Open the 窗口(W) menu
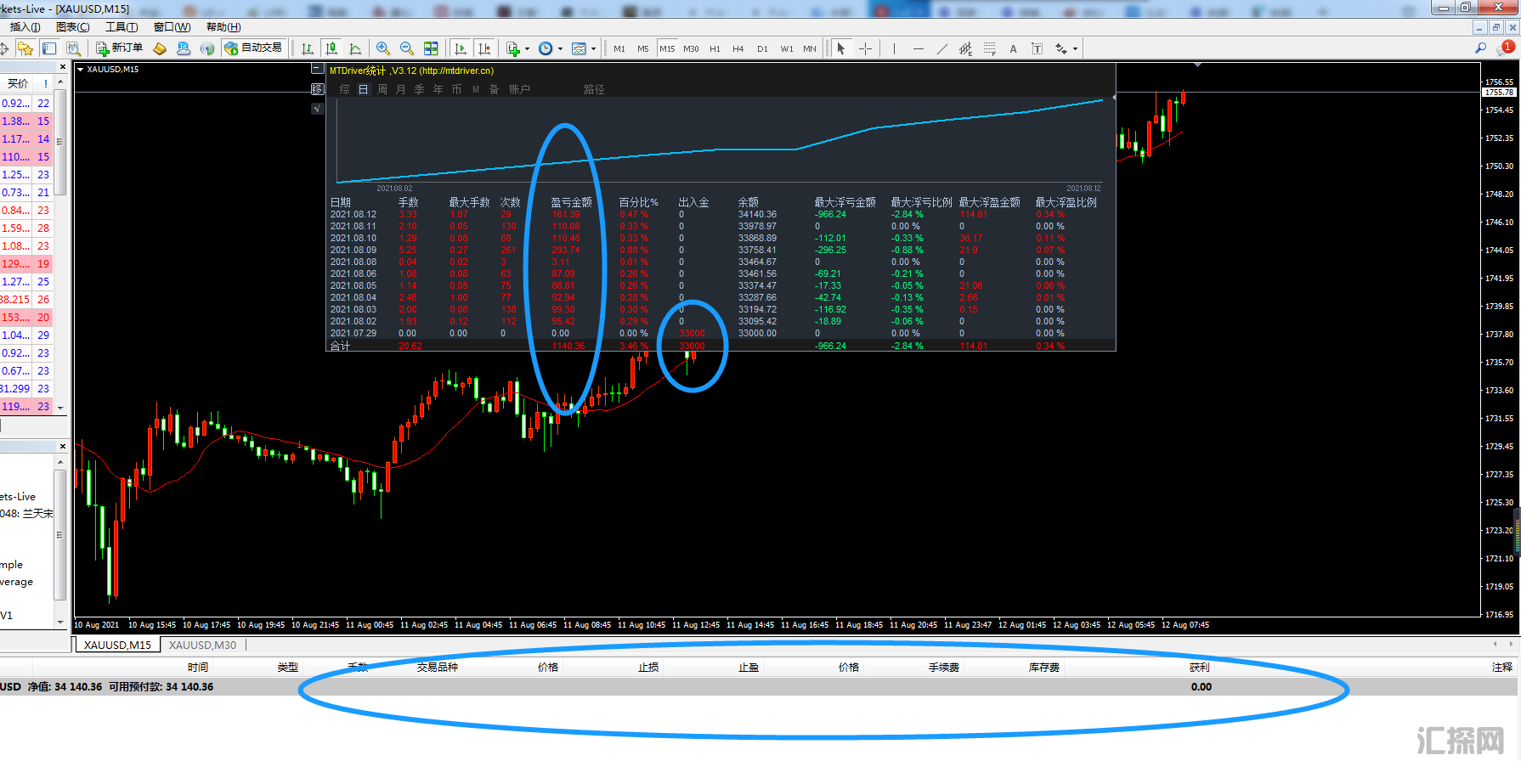This screenshot has width=1521, height=761. click(172, 27)
